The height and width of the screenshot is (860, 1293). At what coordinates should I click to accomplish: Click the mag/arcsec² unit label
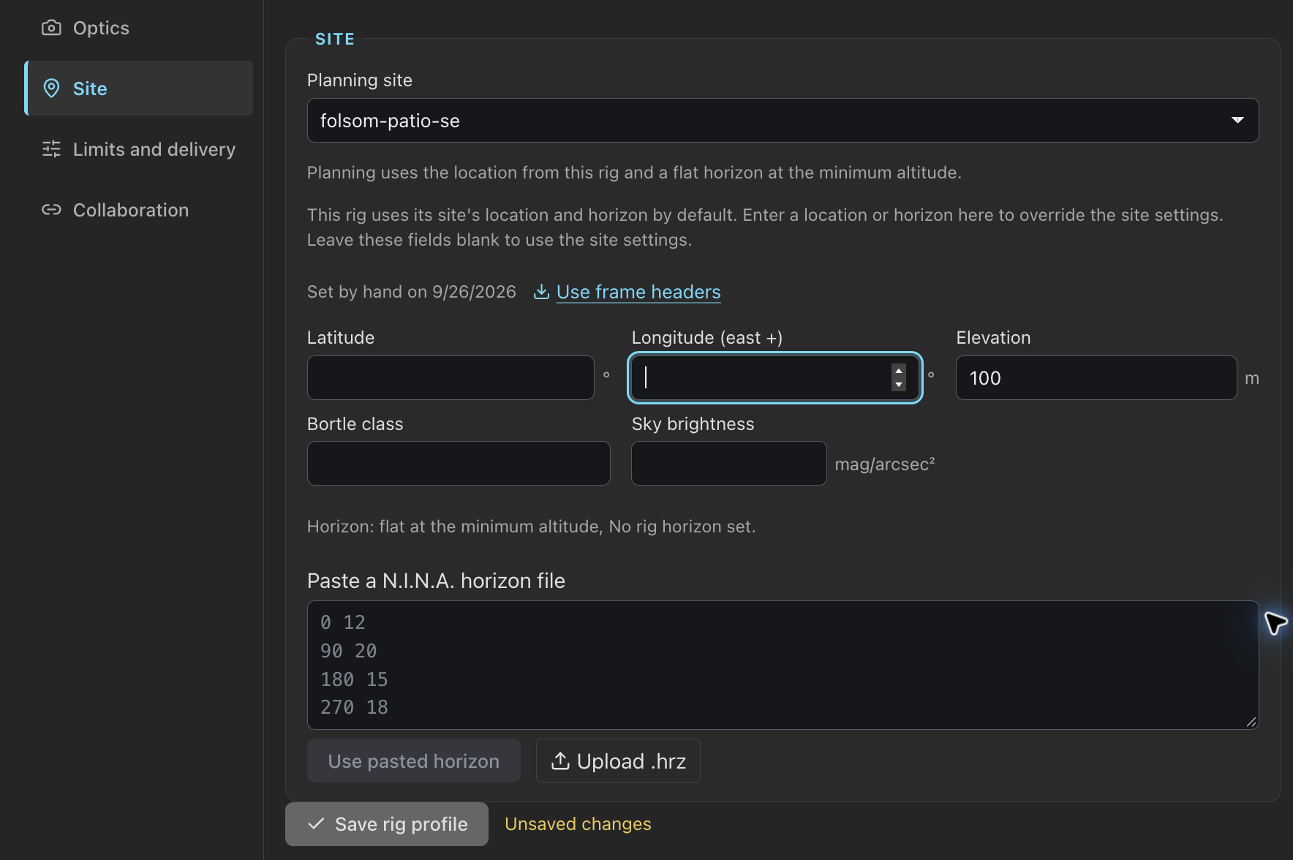click(x=885, y=464)
